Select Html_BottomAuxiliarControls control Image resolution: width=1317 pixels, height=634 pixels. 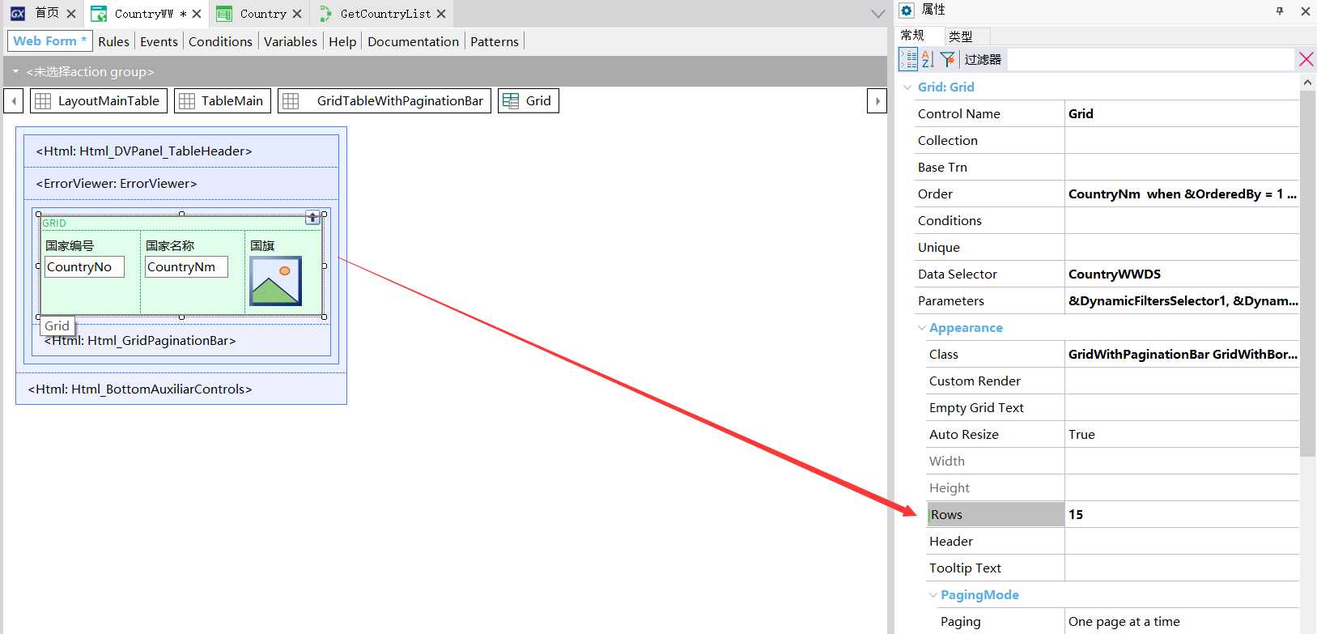(181, 389)
